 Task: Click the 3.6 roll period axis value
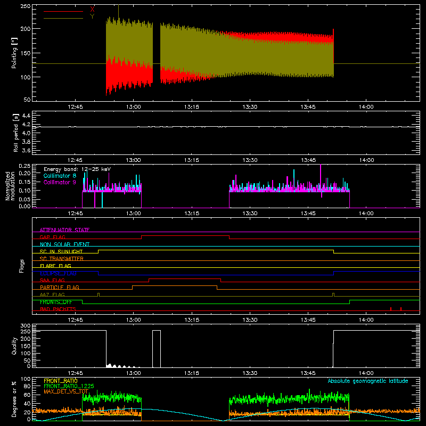(x=26, y=150)
